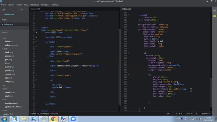
Task: Click the EN language indicator in tray
Action: click(x=179, y=119)
